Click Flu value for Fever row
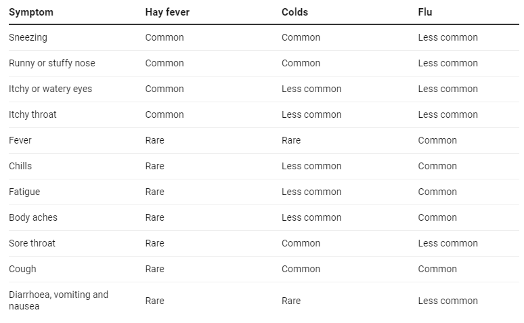Viewport: 524px width, 323px height. pos(437,140)
